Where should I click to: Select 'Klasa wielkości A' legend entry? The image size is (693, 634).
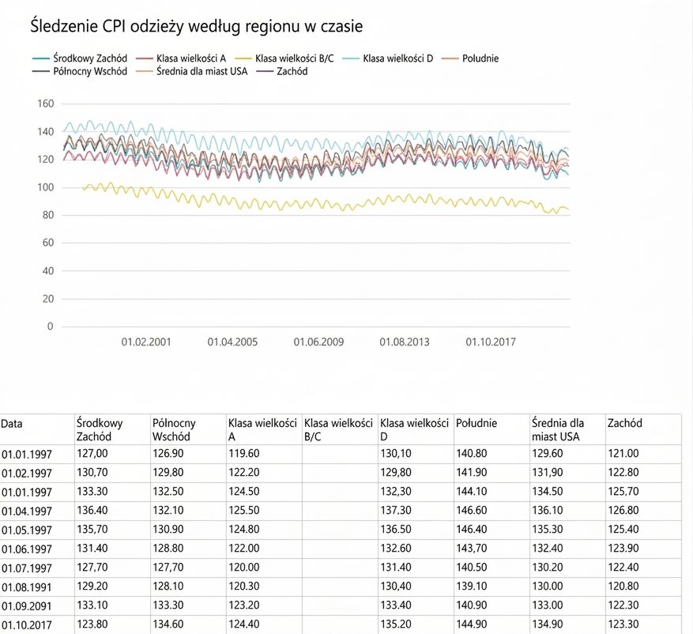tap(181, 58)
